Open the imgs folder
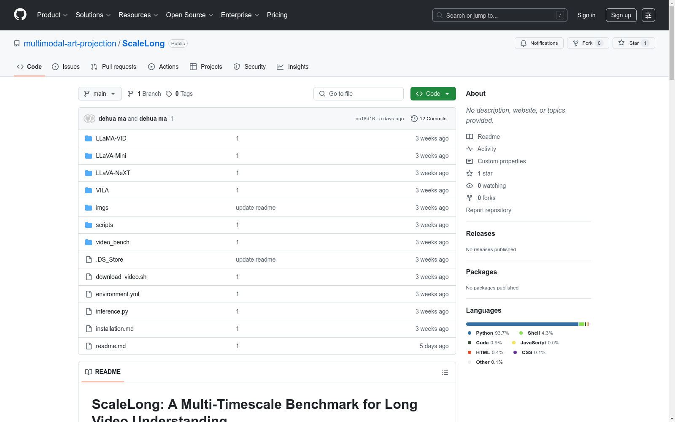This screenshot has height=422, width=675. [x=102, y=208]
